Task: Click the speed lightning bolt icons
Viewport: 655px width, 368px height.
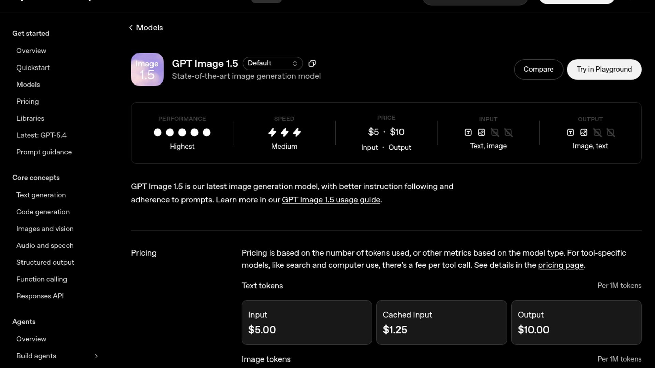Action: pos(284,132)
